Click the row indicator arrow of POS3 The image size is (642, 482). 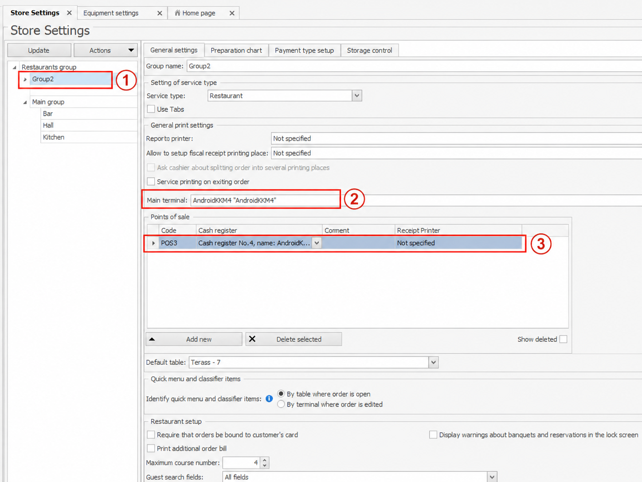(x=153, y=243)
